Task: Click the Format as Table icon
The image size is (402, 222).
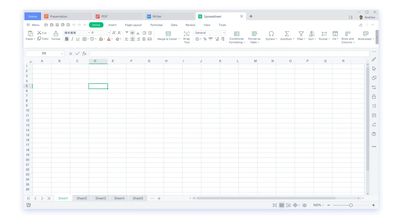Action: [254, 34]
